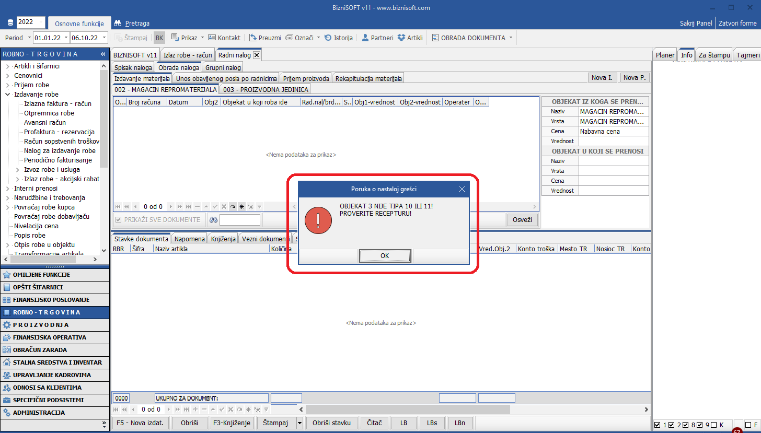Open the Štampaj dropdown arrow at bottom
The height and width of the screenshot is (433, 761).
click(x=299, y=423)
